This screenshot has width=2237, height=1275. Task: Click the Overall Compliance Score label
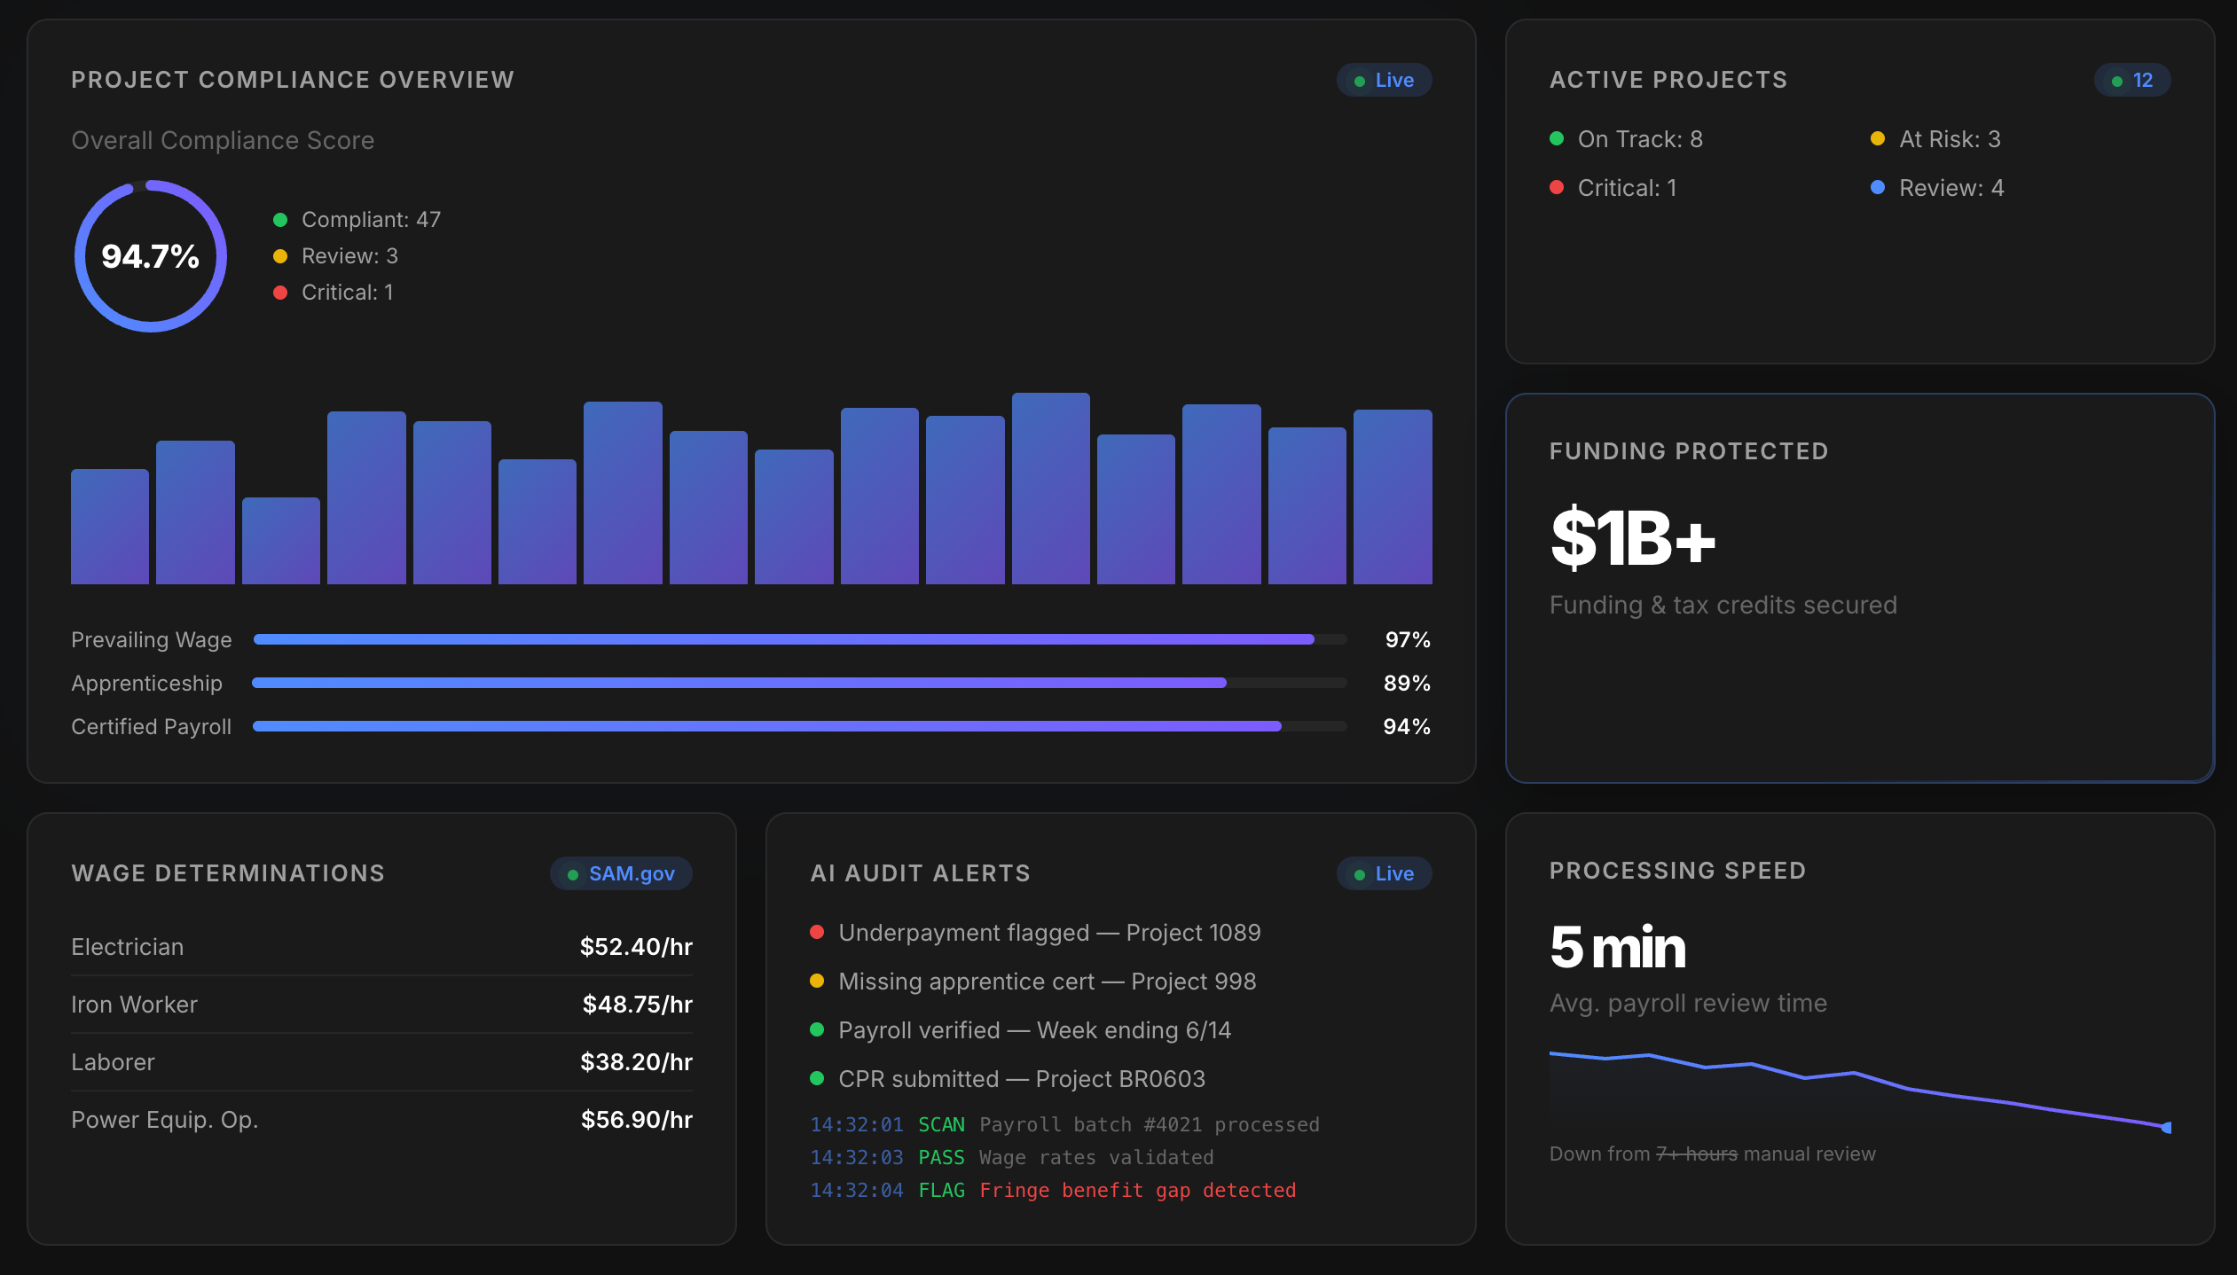(x=223, y=140)
